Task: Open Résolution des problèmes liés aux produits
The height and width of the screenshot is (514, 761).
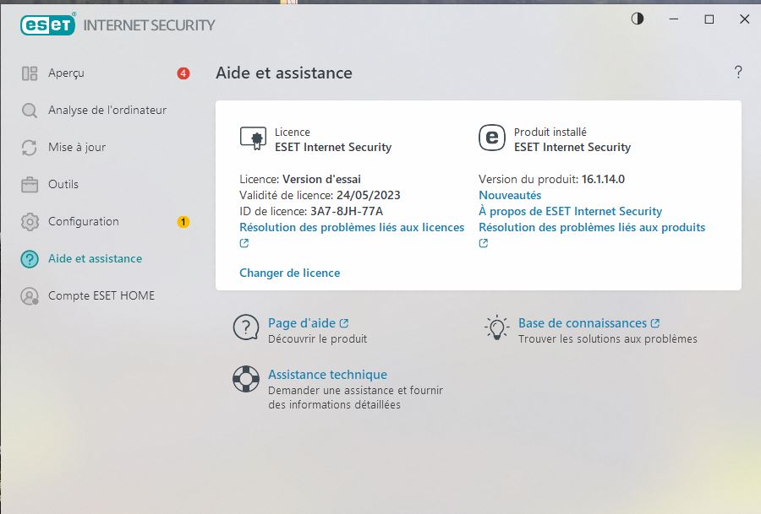Action: (x=592, y=227)
